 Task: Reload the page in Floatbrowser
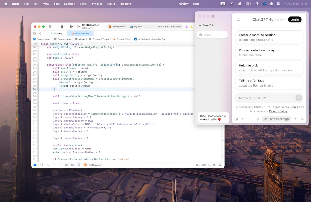(x=258, y=119)
